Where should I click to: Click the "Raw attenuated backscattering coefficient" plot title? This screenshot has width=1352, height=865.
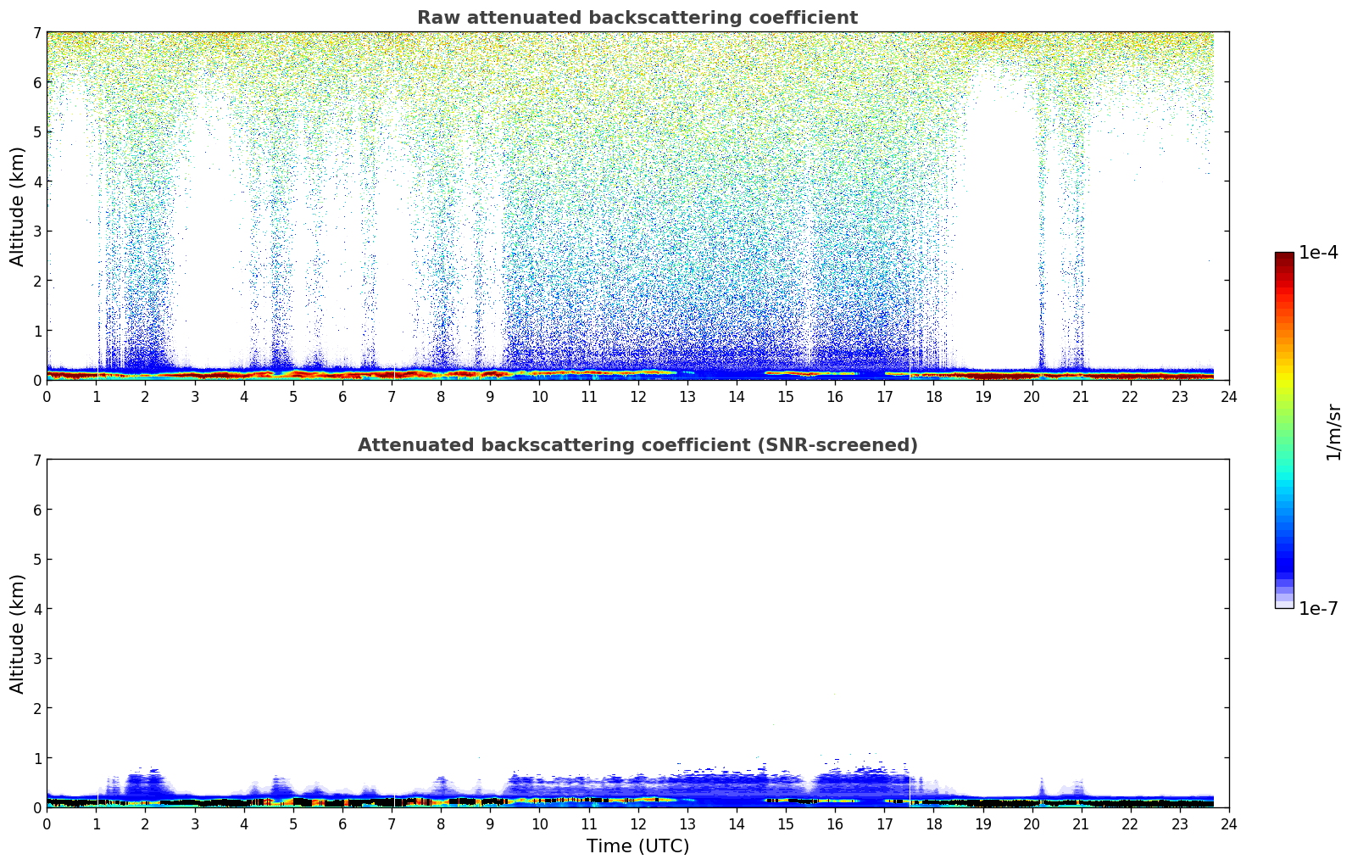coord(637,18)
